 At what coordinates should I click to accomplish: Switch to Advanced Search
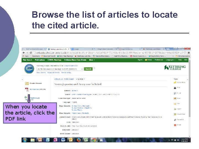(53, 73)
